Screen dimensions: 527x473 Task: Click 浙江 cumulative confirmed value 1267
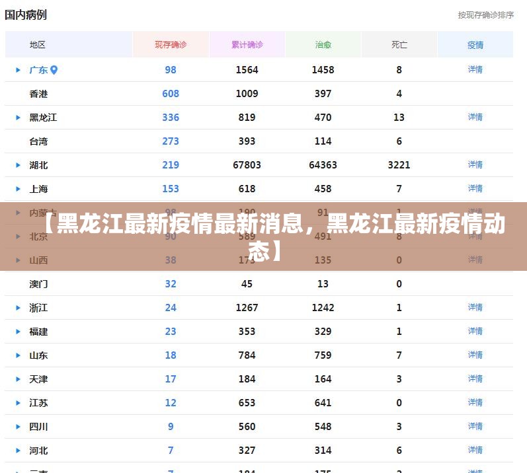tap(247, 308)
